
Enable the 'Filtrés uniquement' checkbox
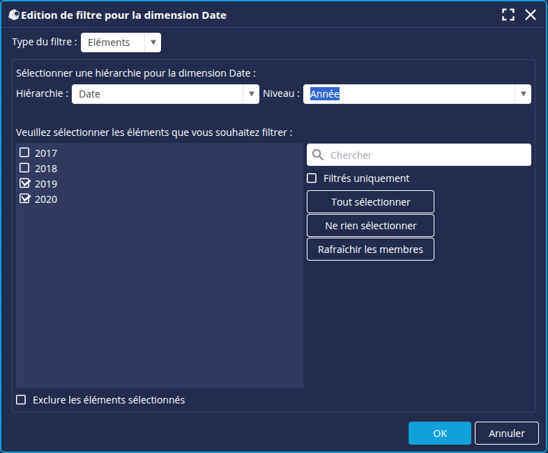[x=312, y=178]
